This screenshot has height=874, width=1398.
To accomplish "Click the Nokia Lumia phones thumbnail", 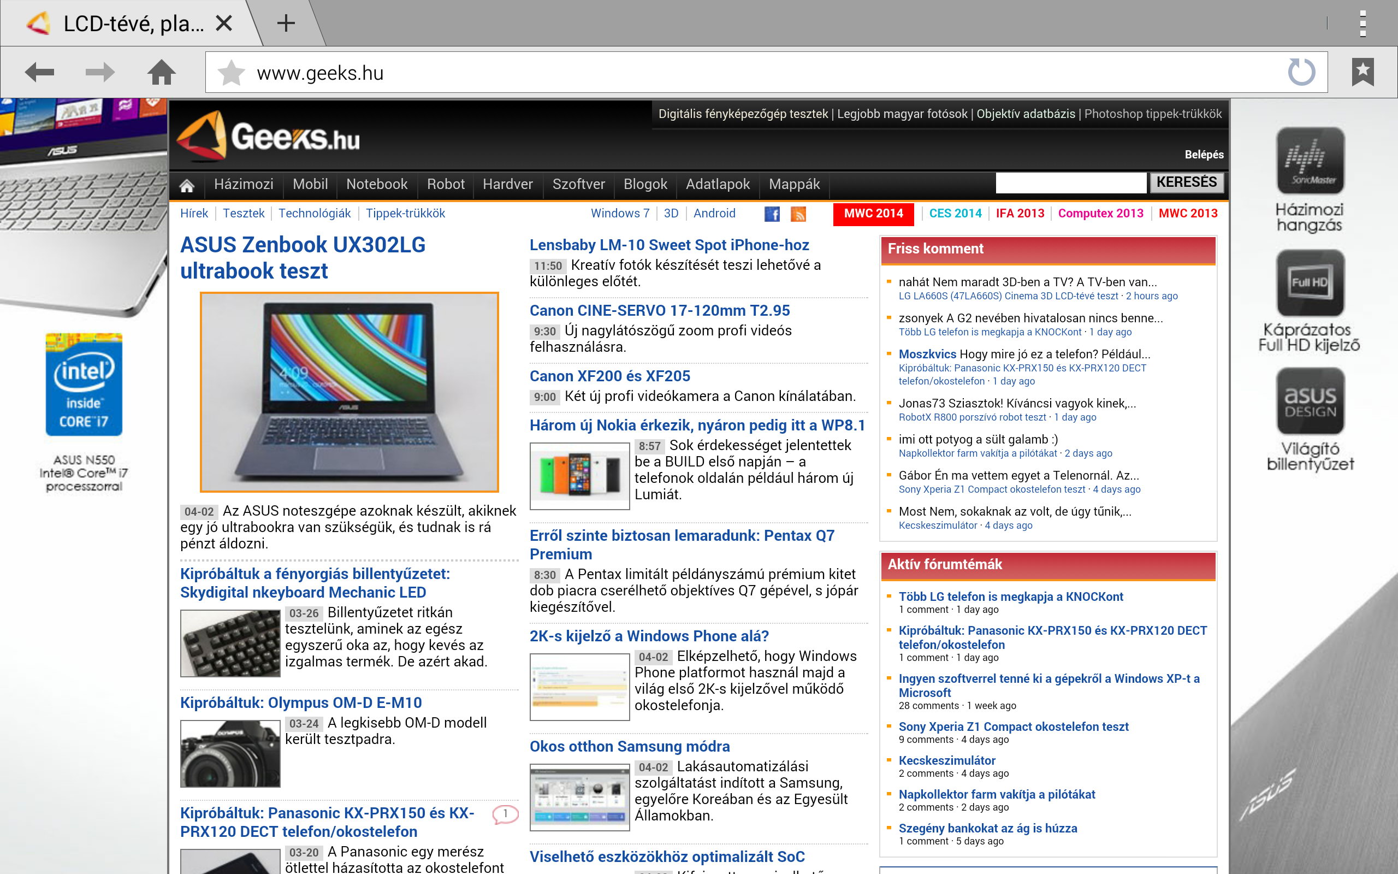I will (579, 476).
